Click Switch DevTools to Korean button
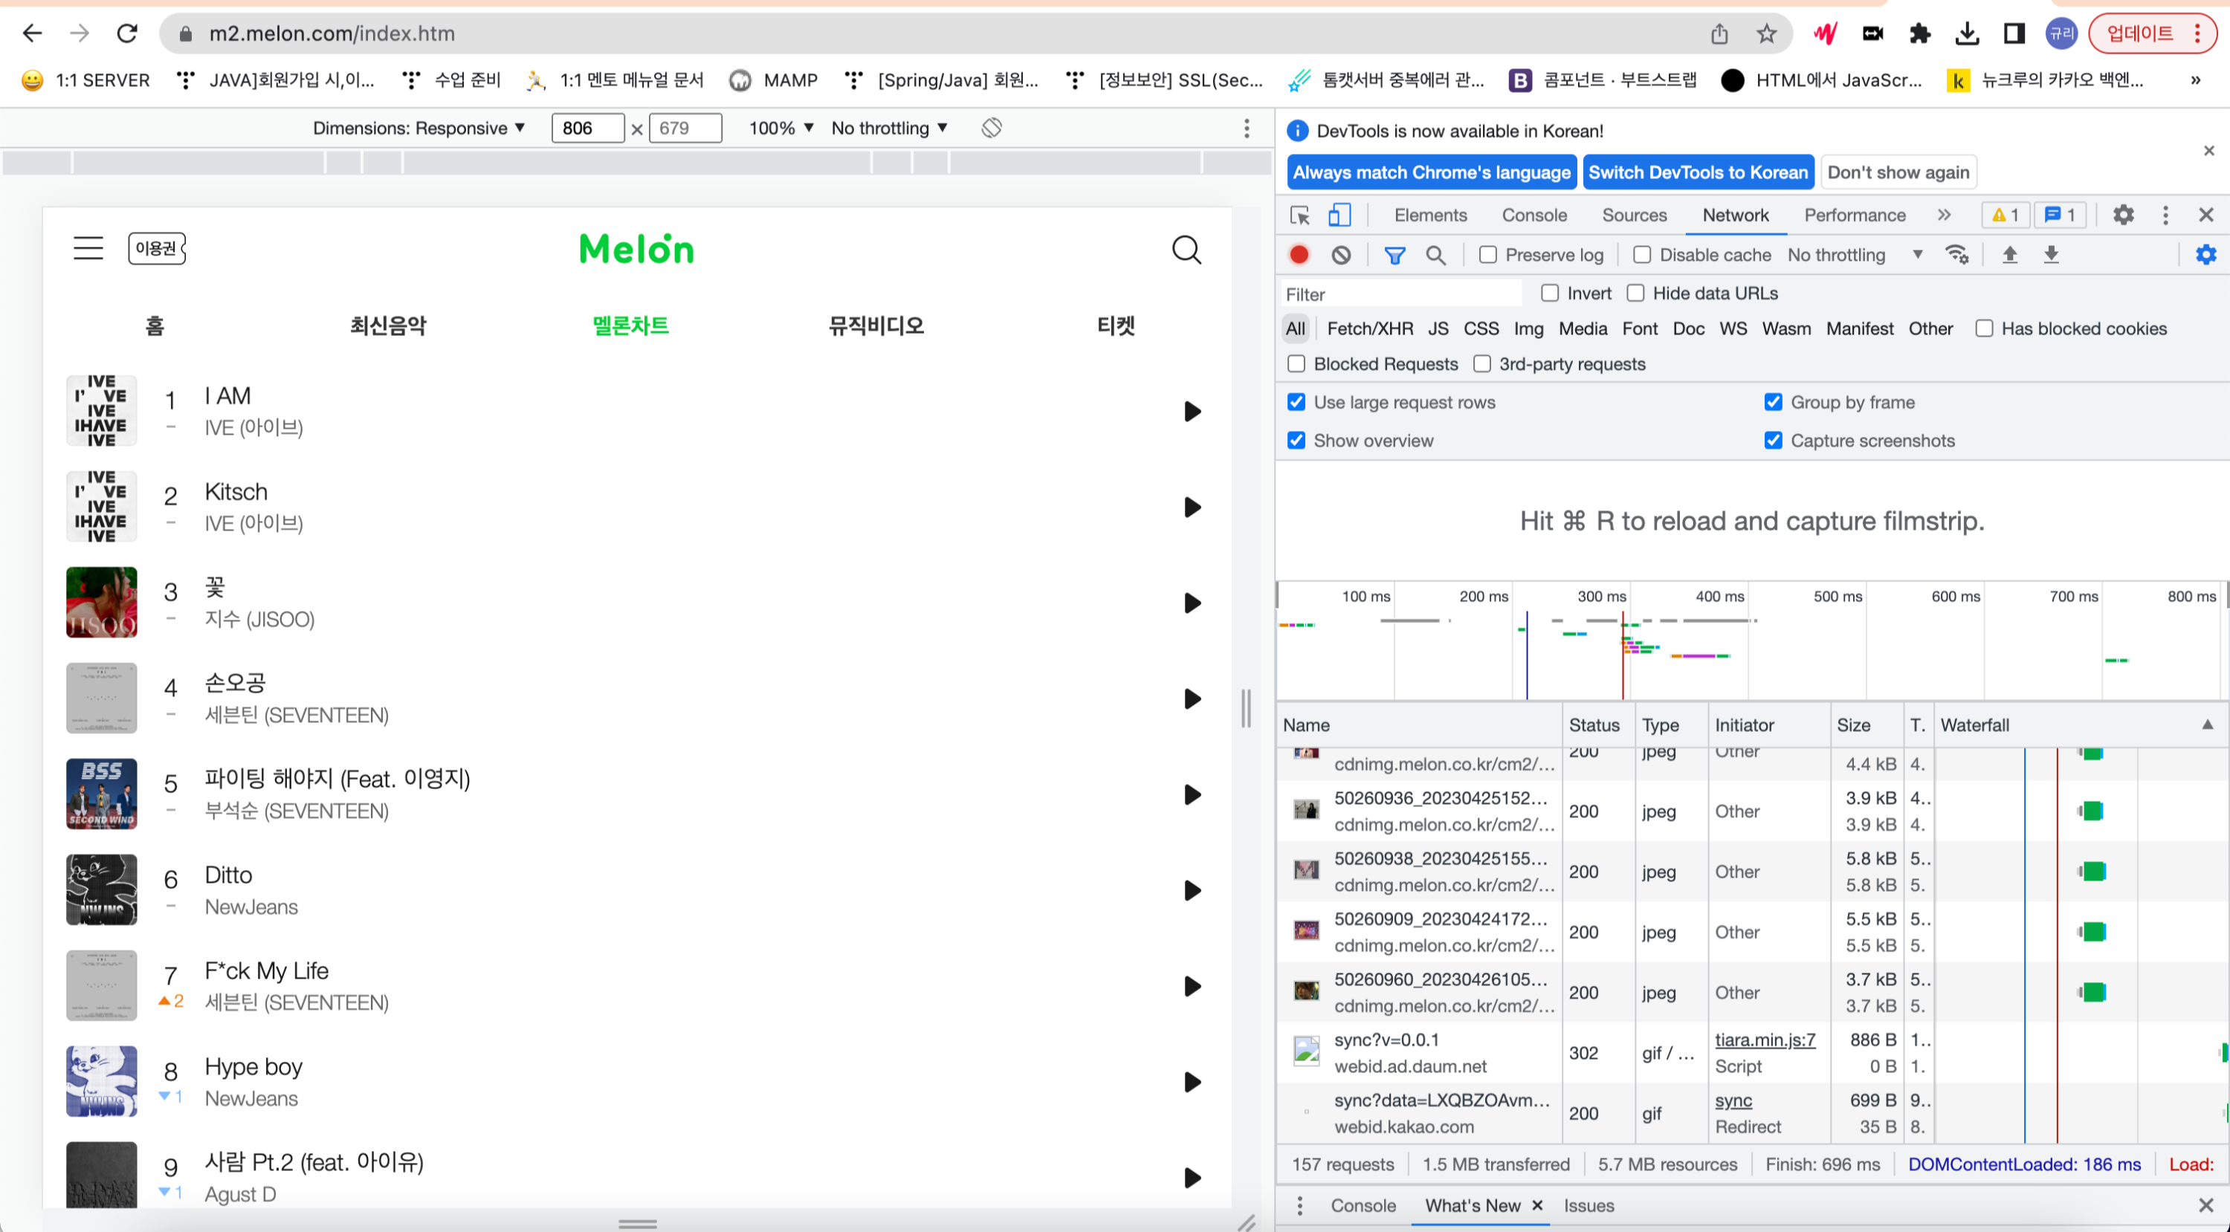Image resolution: width=2230 pixels, height=1232 pixels. [x=1698, y=172]
